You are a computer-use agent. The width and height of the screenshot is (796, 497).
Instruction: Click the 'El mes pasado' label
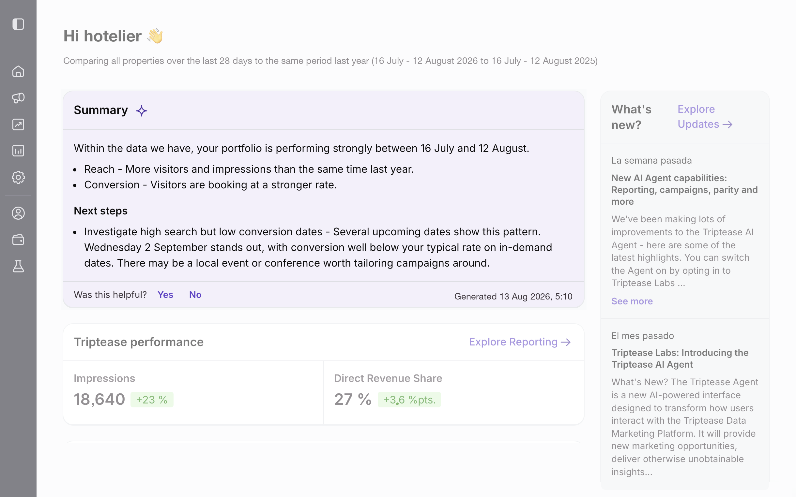pyautogui.click(x=642, y=336)
